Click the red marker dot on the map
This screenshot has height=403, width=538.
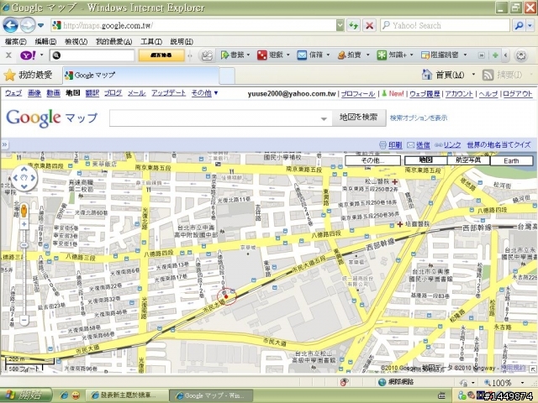pyautogui.click(x=226, y=296)
